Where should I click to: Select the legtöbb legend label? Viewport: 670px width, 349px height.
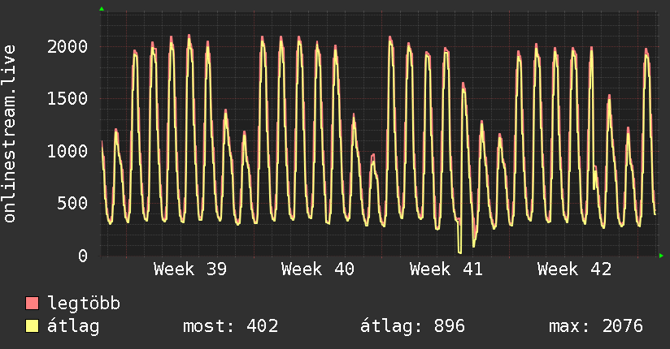point(84,303)
